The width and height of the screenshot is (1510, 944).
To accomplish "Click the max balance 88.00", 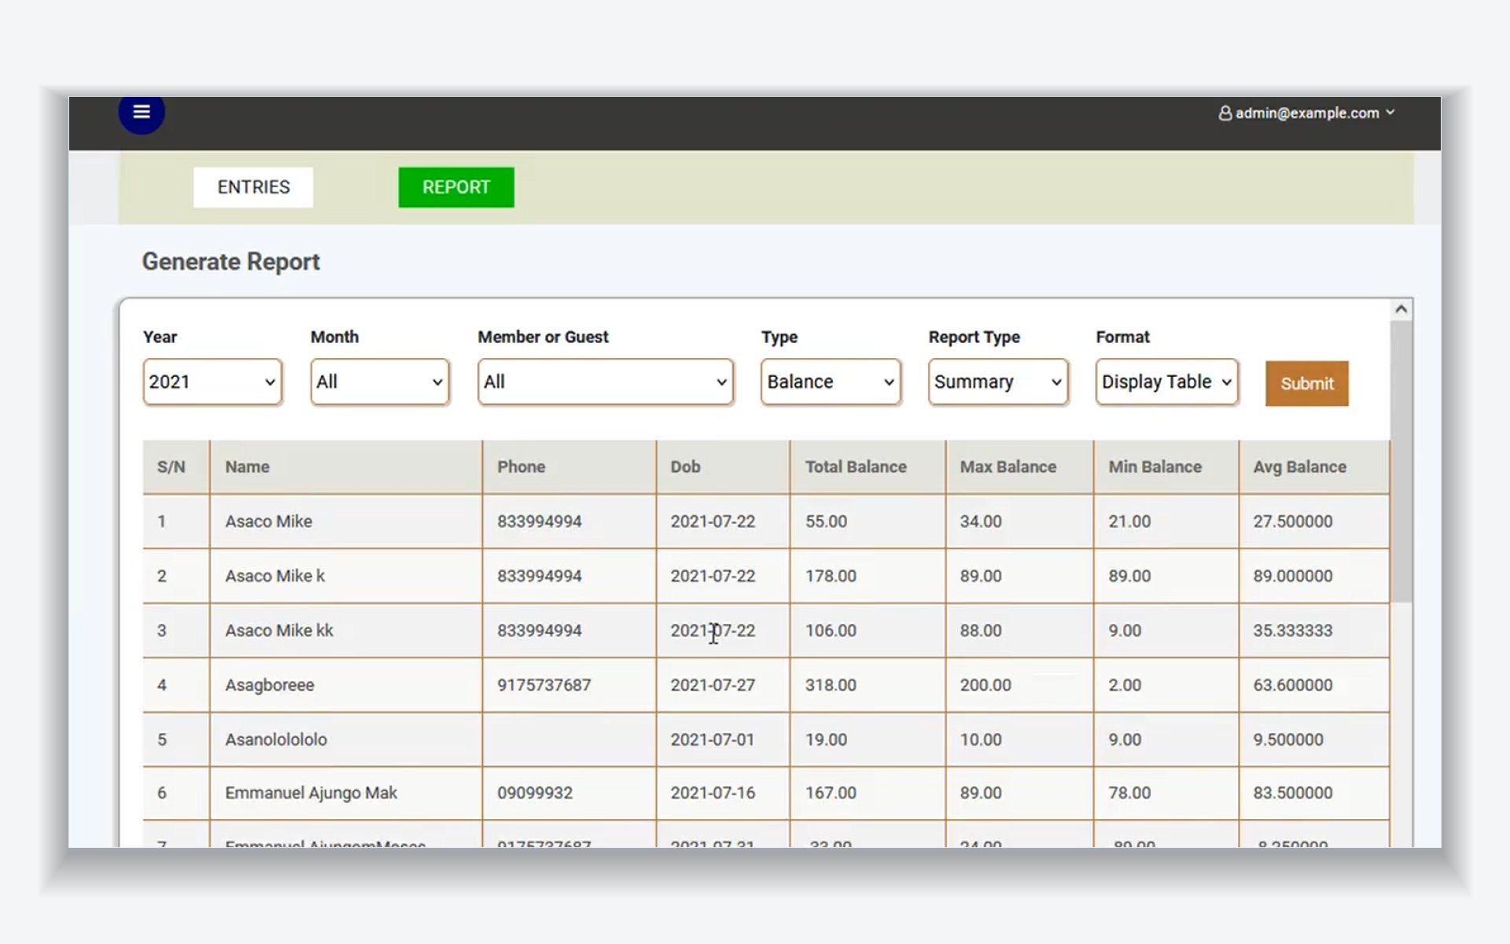I will tap(981, 631).
